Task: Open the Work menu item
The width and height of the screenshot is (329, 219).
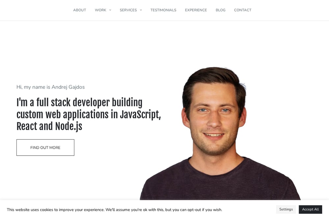Action: (100, 10)
